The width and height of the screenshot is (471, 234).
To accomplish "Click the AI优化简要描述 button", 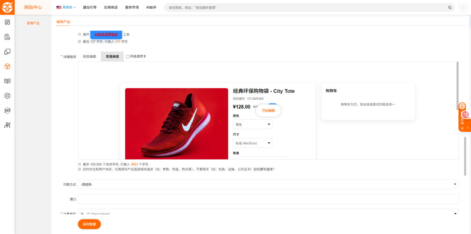I will click(106, 35).
